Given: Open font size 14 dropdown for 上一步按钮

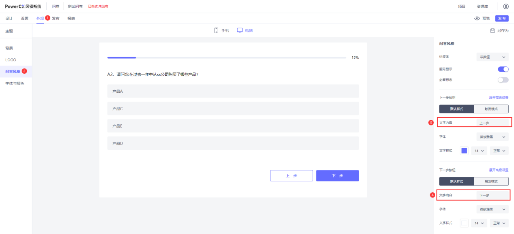Looking at the screenshot, I should point(479,151).
